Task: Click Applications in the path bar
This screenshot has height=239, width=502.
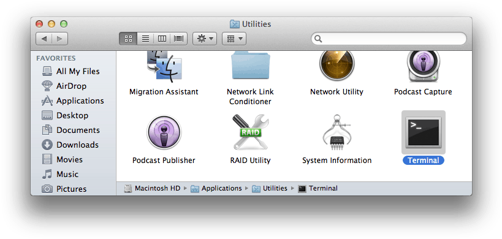Action: pos(216,189)
